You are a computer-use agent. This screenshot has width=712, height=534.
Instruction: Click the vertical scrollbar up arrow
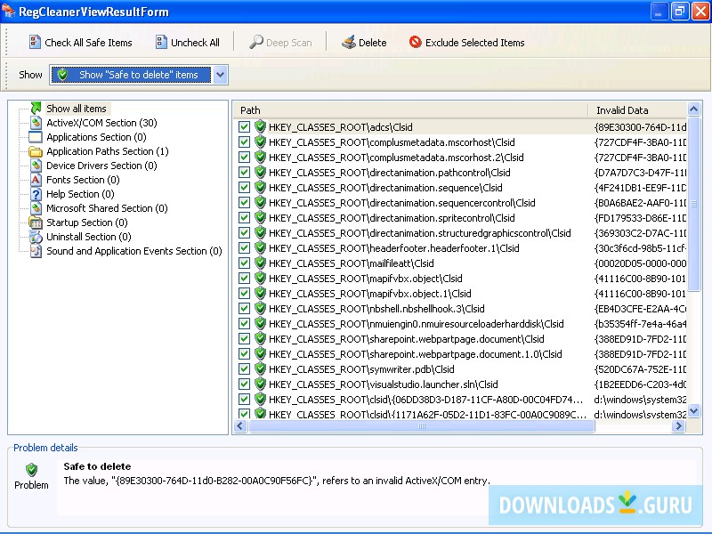pos(693,109)
